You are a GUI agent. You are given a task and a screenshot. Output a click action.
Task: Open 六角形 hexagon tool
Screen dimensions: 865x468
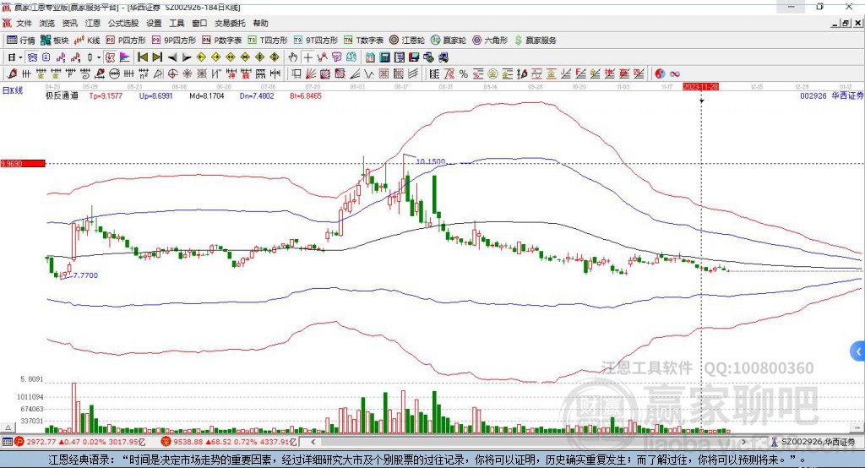click(490, 41)
